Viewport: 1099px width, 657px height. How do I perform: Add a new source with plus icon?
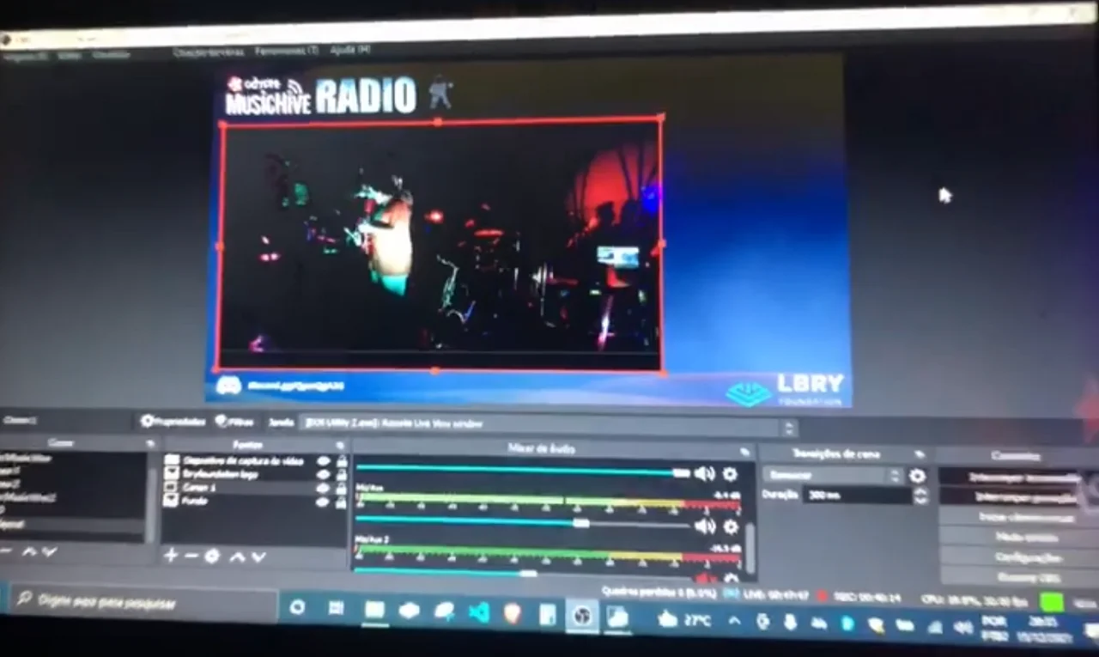[x=170, y=556]
